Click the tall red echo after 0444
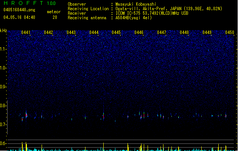This screenshot has height=151, width=238. click(x=104, y=116)
